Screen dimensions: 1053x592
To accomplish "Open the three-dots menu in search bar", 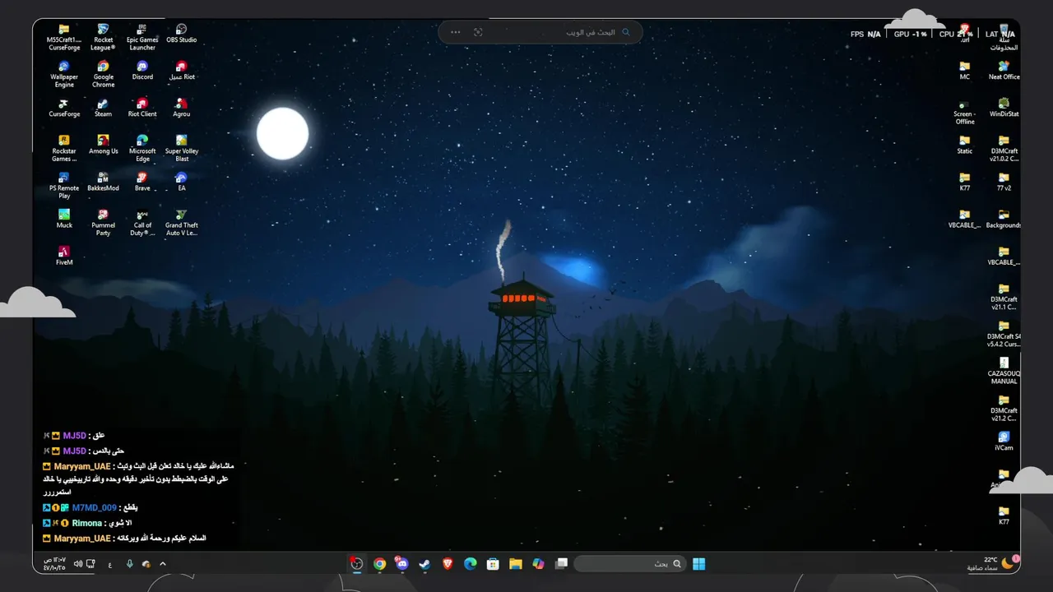I will 455,32.
